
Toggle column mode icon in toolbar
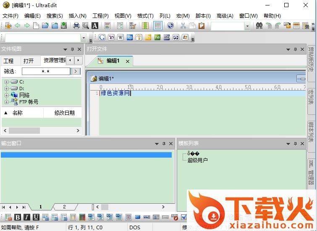pyautogui.click(x=145, y=26)
